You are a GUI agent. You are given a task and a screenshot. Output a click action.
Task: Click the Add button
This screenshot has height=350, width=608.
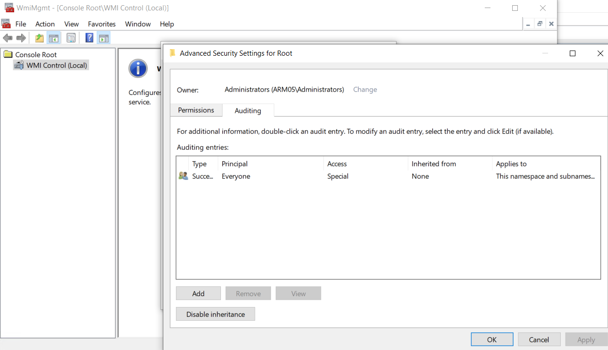pyautogui.click(x=198, y=293)
